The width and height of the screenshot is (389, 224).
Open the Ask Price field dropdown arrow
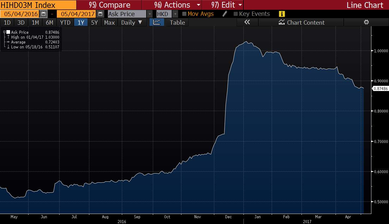click(x=150, y=14)
